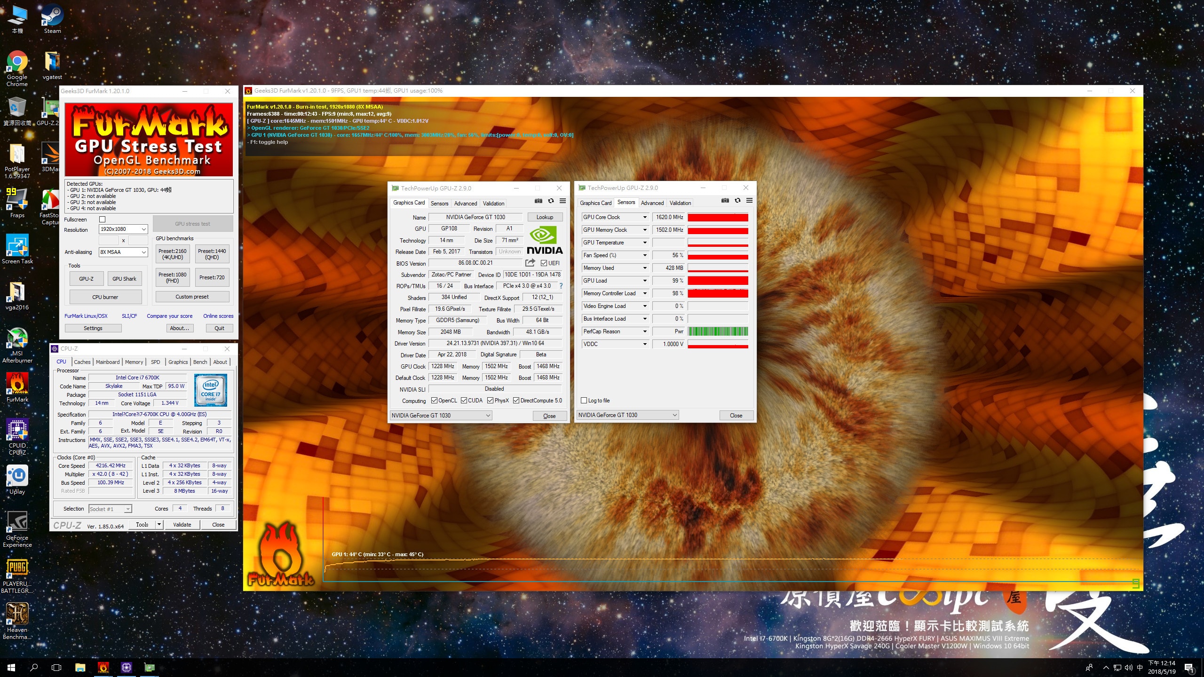Click the GPU Core Clock red graph
Screen dimensions: 1204x677
pos(718,217)
